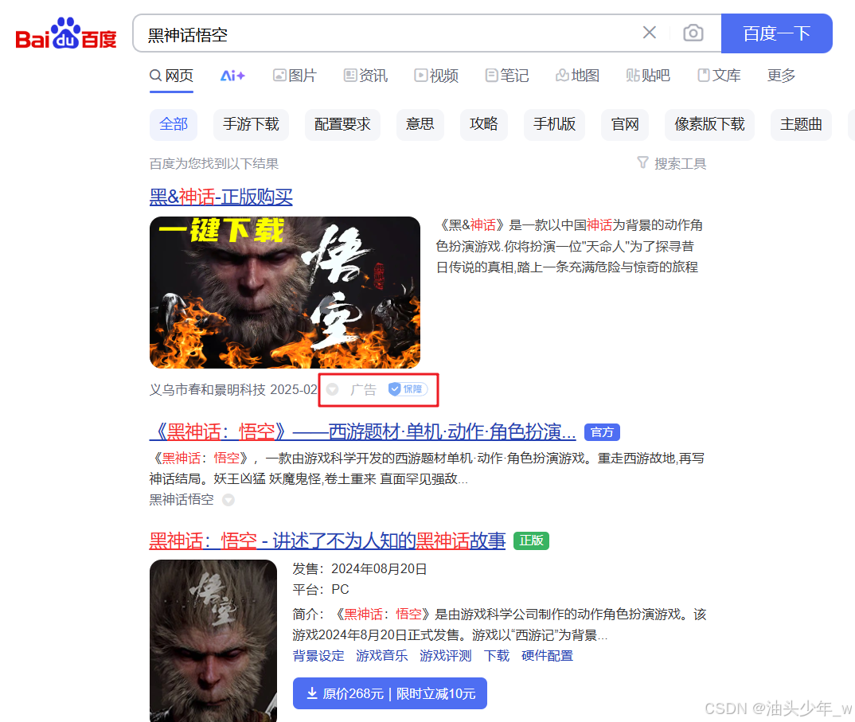The height and width of the screenshot is (722, 855).
Task: Expand the arrow beside 黑神话悟空 source
Action: click(x=228, y=500)
